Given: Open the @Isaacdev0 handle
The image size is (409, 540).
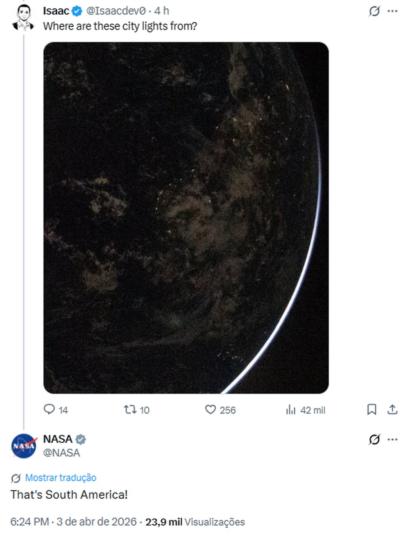Looking at the screenshot, I should [x=117, y=11].
